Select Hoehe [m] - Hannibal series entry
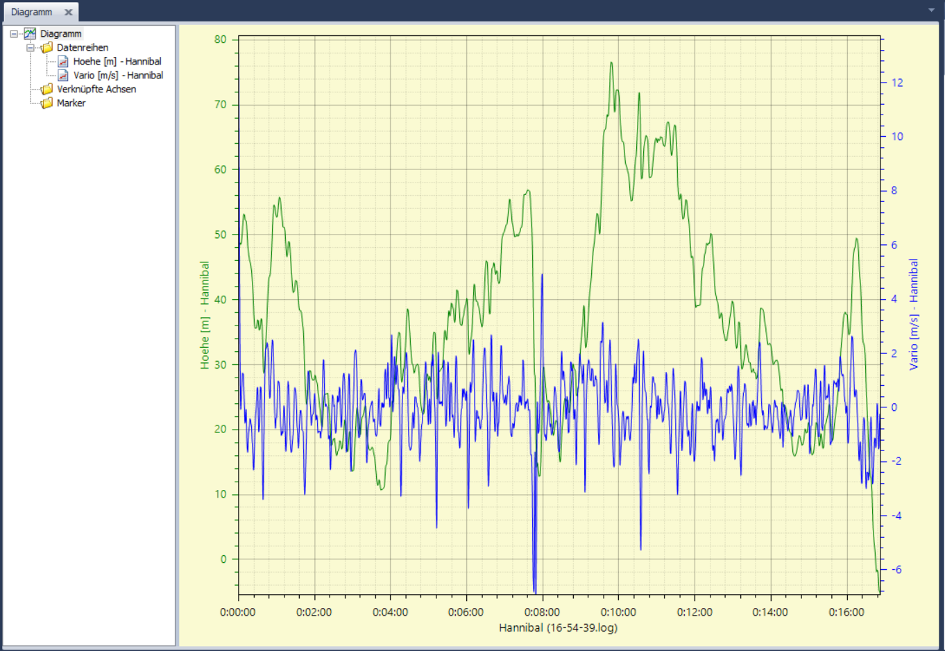Image resolution: width=945 pixels, height=651 pixels. point(117,62)
